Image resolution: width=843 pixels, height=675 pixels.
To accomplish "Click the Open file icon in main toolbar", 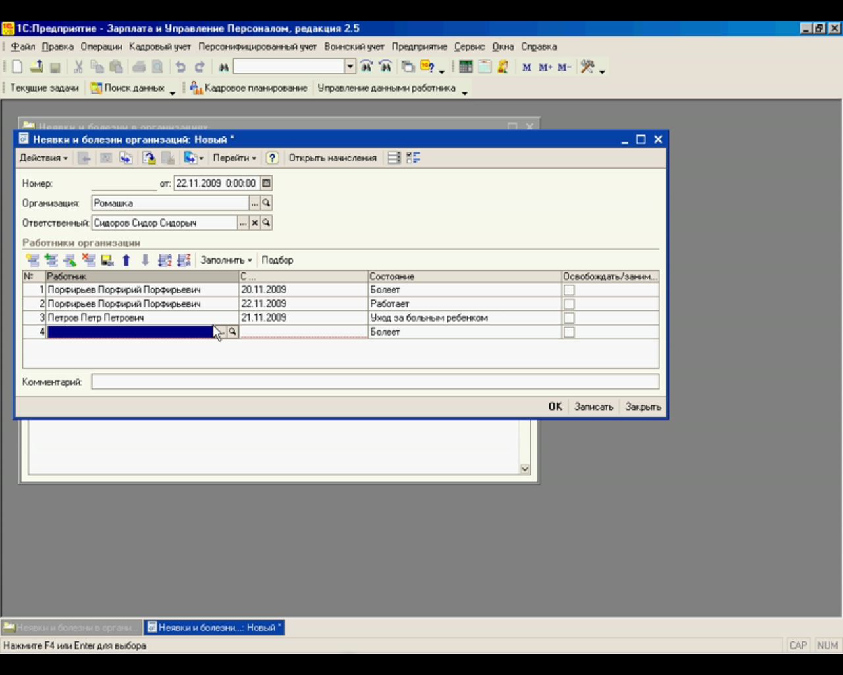I will coord(37,67).
